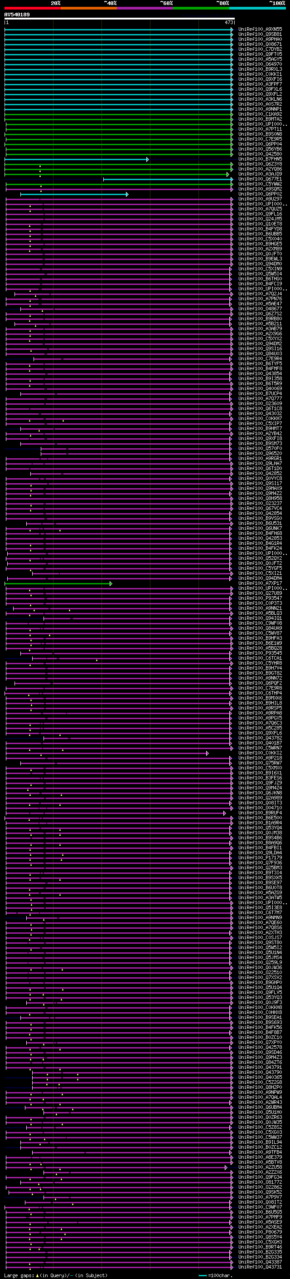The width and height of the screenshot is (290, 1279).
Task: Click the UniRef100_A3AJD9 hit label
Action: point(260,174)
